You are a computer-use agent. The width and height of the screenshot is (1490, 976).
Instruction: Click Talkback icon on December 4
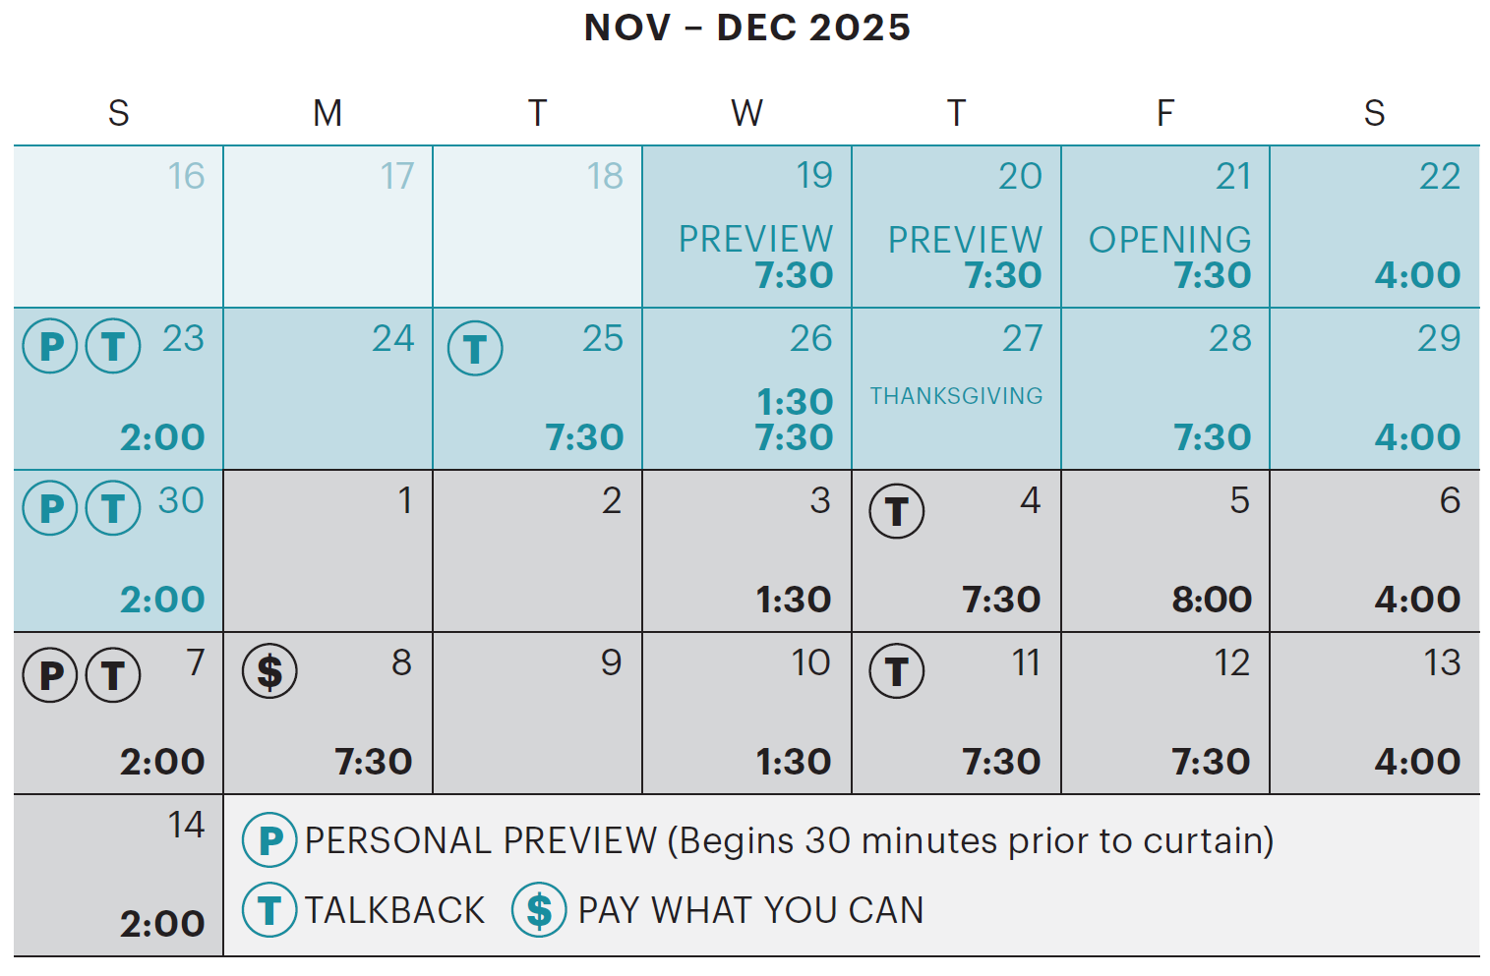[896, 511]
